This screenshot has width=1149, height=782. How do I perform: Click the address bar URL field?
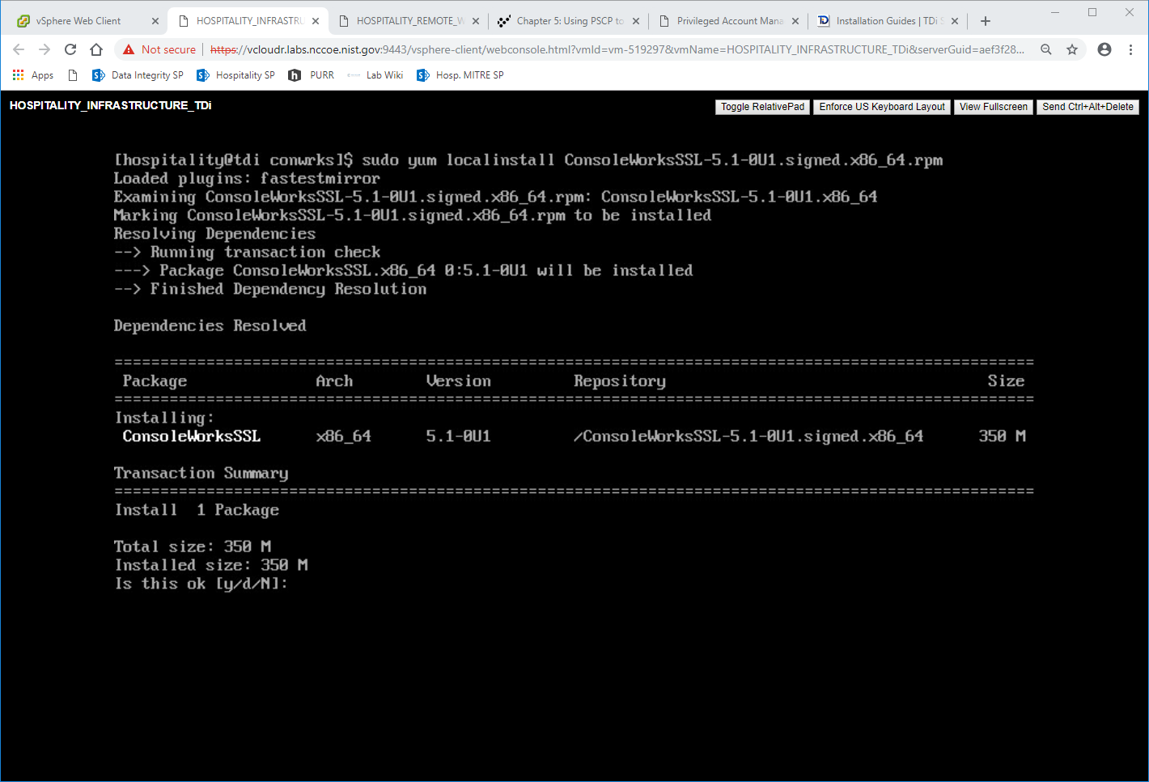617,49
